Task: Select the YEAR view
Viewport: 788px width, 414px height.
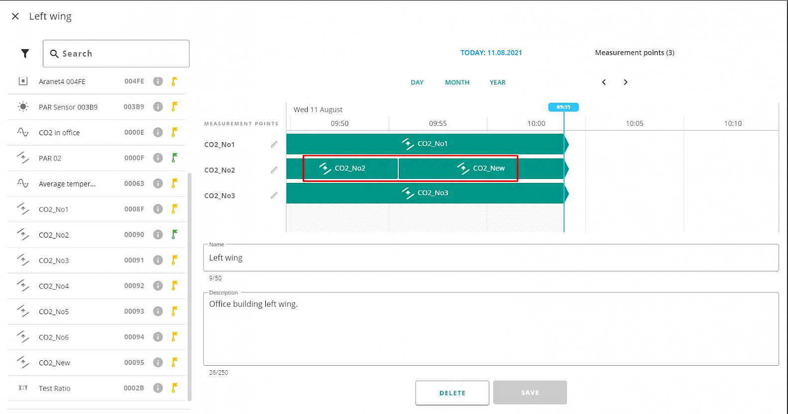Action: tap(497, 83)
